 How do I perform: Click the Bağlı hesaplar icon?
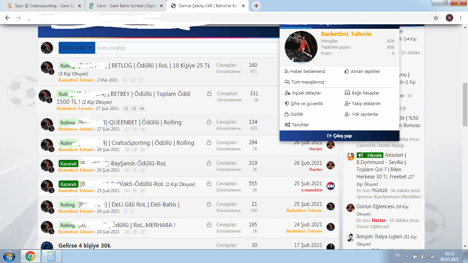pos(347,93)
